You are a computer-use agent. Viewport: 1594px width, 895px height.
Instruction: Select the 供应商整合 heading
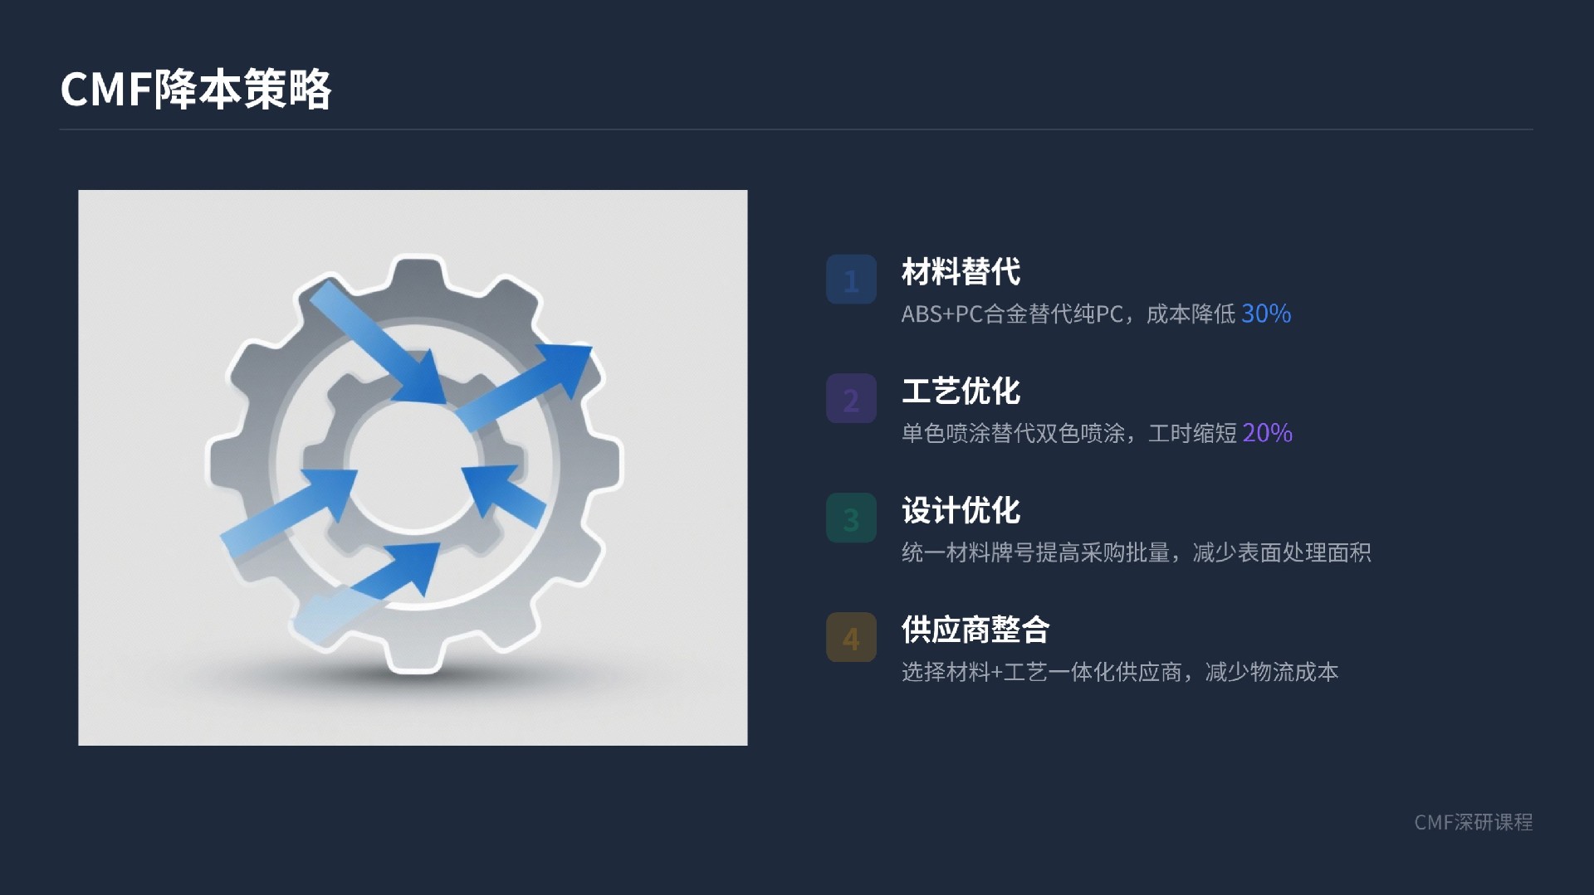(975, 630)
